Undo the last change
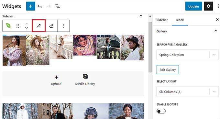Screen dimensions: 220x119 pos(39,6)
